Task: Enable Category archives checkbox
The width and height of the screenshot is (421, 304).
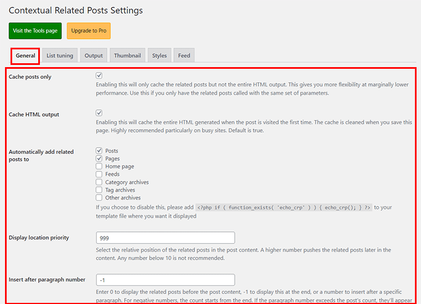Action: click(99, 182)
